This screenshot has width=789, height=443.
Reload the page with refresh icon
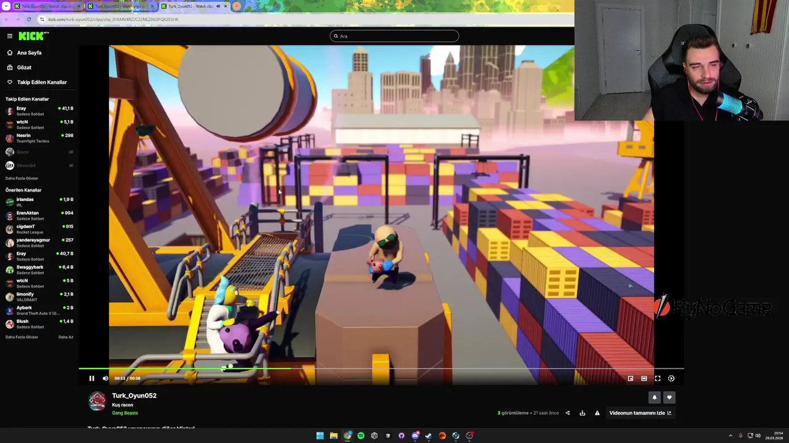point(28,19)
